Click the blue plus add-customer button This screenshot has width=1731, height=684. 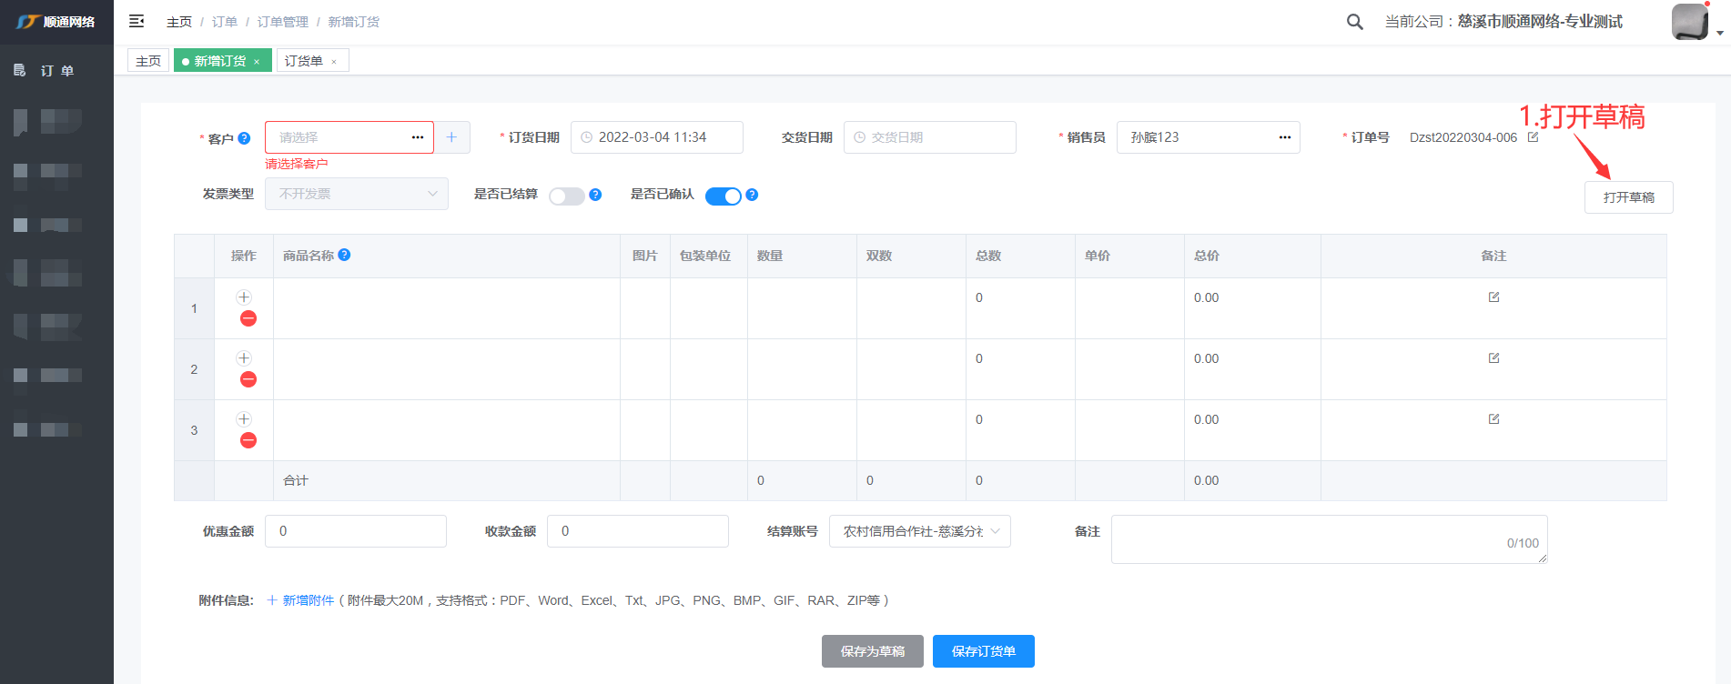(x=451, y=137)
